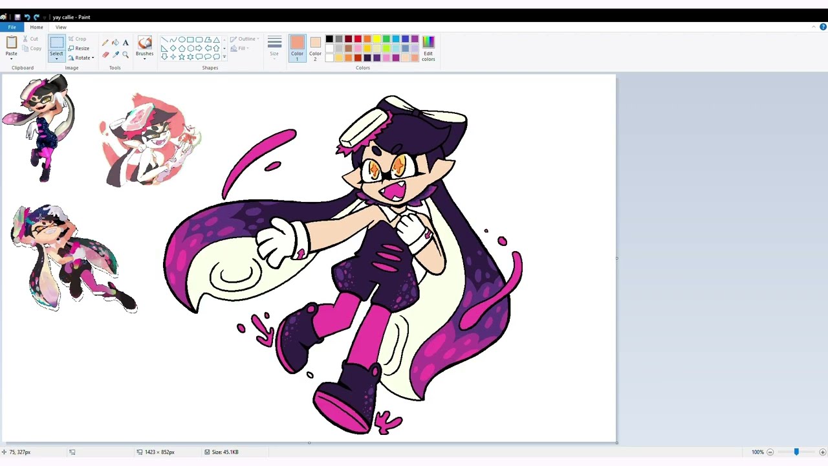Image resolution: width=828 pixels, height=466 pixels.
Task: Click the zoom out minus button
Action: [770, 452]
